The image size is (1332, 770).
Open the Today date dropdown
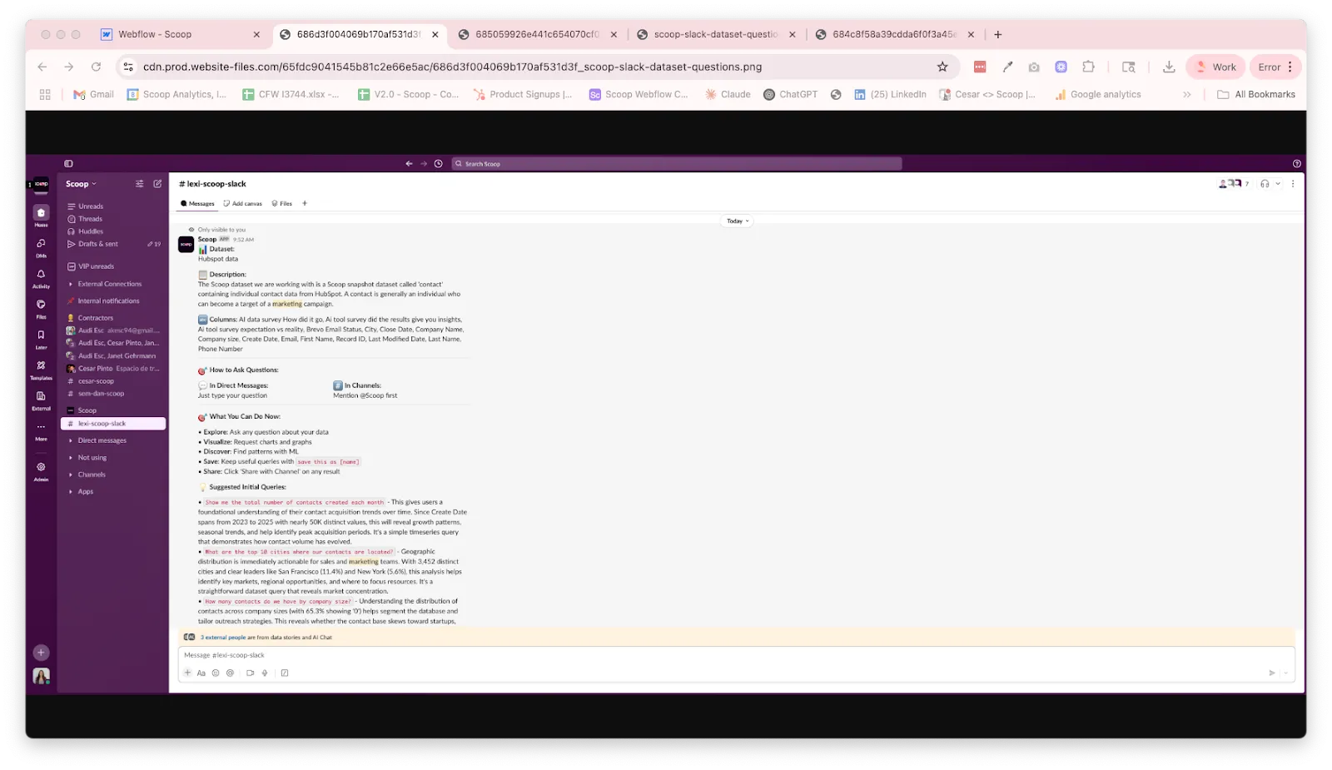(x=736, y=221)
